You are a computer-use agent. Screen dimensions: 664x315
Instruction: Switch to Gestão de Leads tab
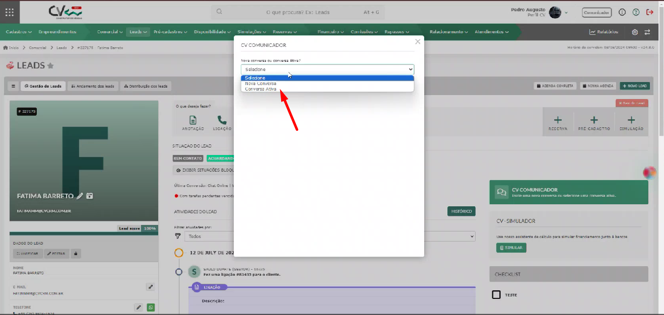(43, 86)
